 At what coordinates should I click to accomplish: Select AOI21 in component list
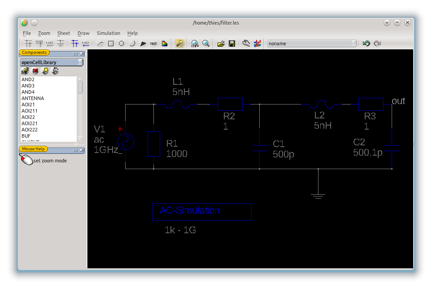tap(48, 105)
